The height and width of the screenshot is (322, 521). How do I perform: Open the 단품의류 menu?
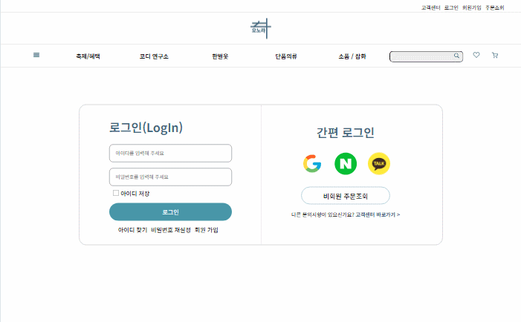coord(285,56)
